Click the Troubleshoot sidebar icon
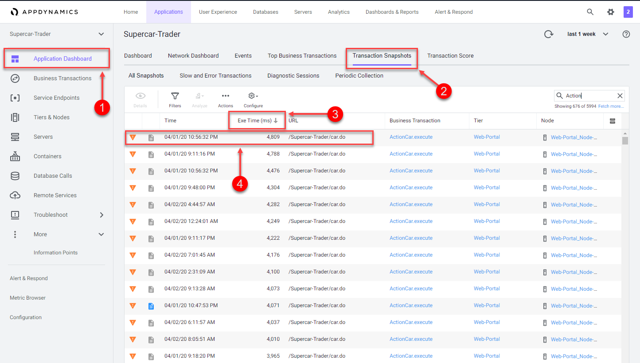 tap(15, 215)
